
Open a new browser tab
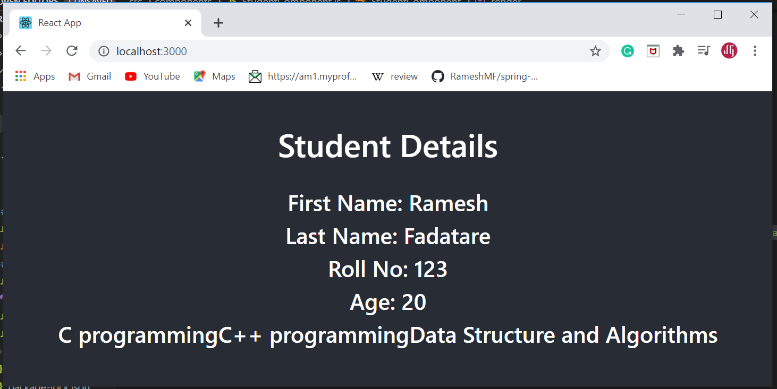[218, 22]
